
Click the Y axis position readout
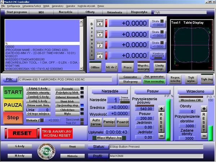129,34
